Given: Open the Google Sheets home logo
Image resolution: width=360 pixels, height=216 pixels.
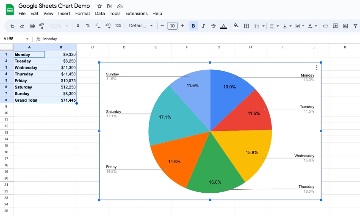Looking at the screenshot, I should (10, 10).
